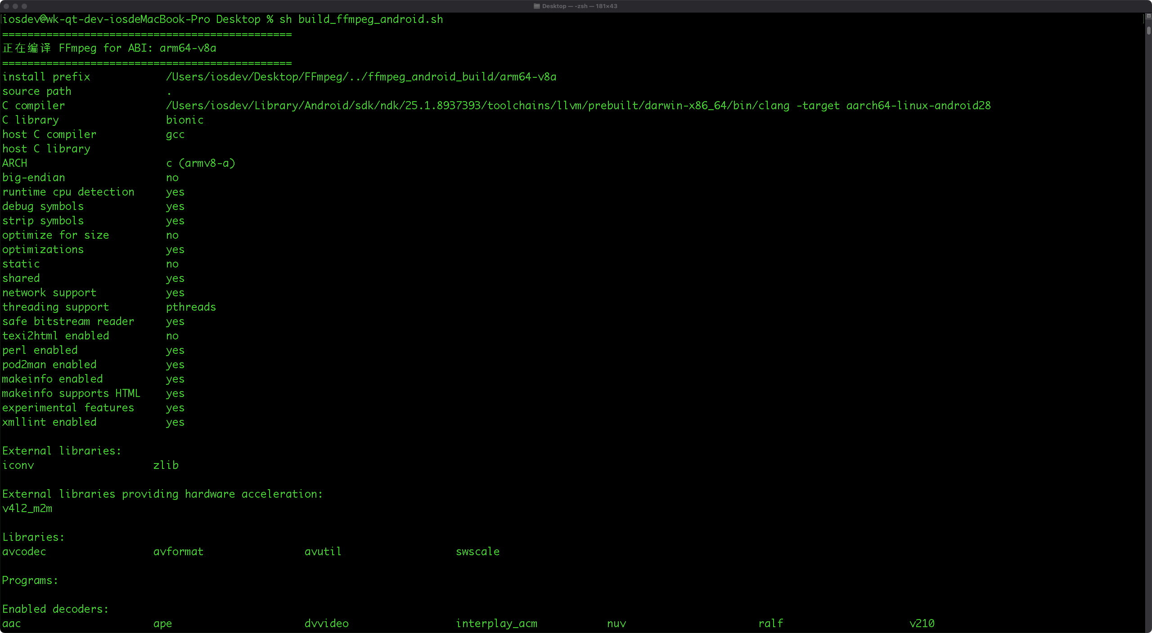This screenshot has height=633, width=1152.
Task: Click the 'pod2man enabled' label
Action: tap(49, 365)
